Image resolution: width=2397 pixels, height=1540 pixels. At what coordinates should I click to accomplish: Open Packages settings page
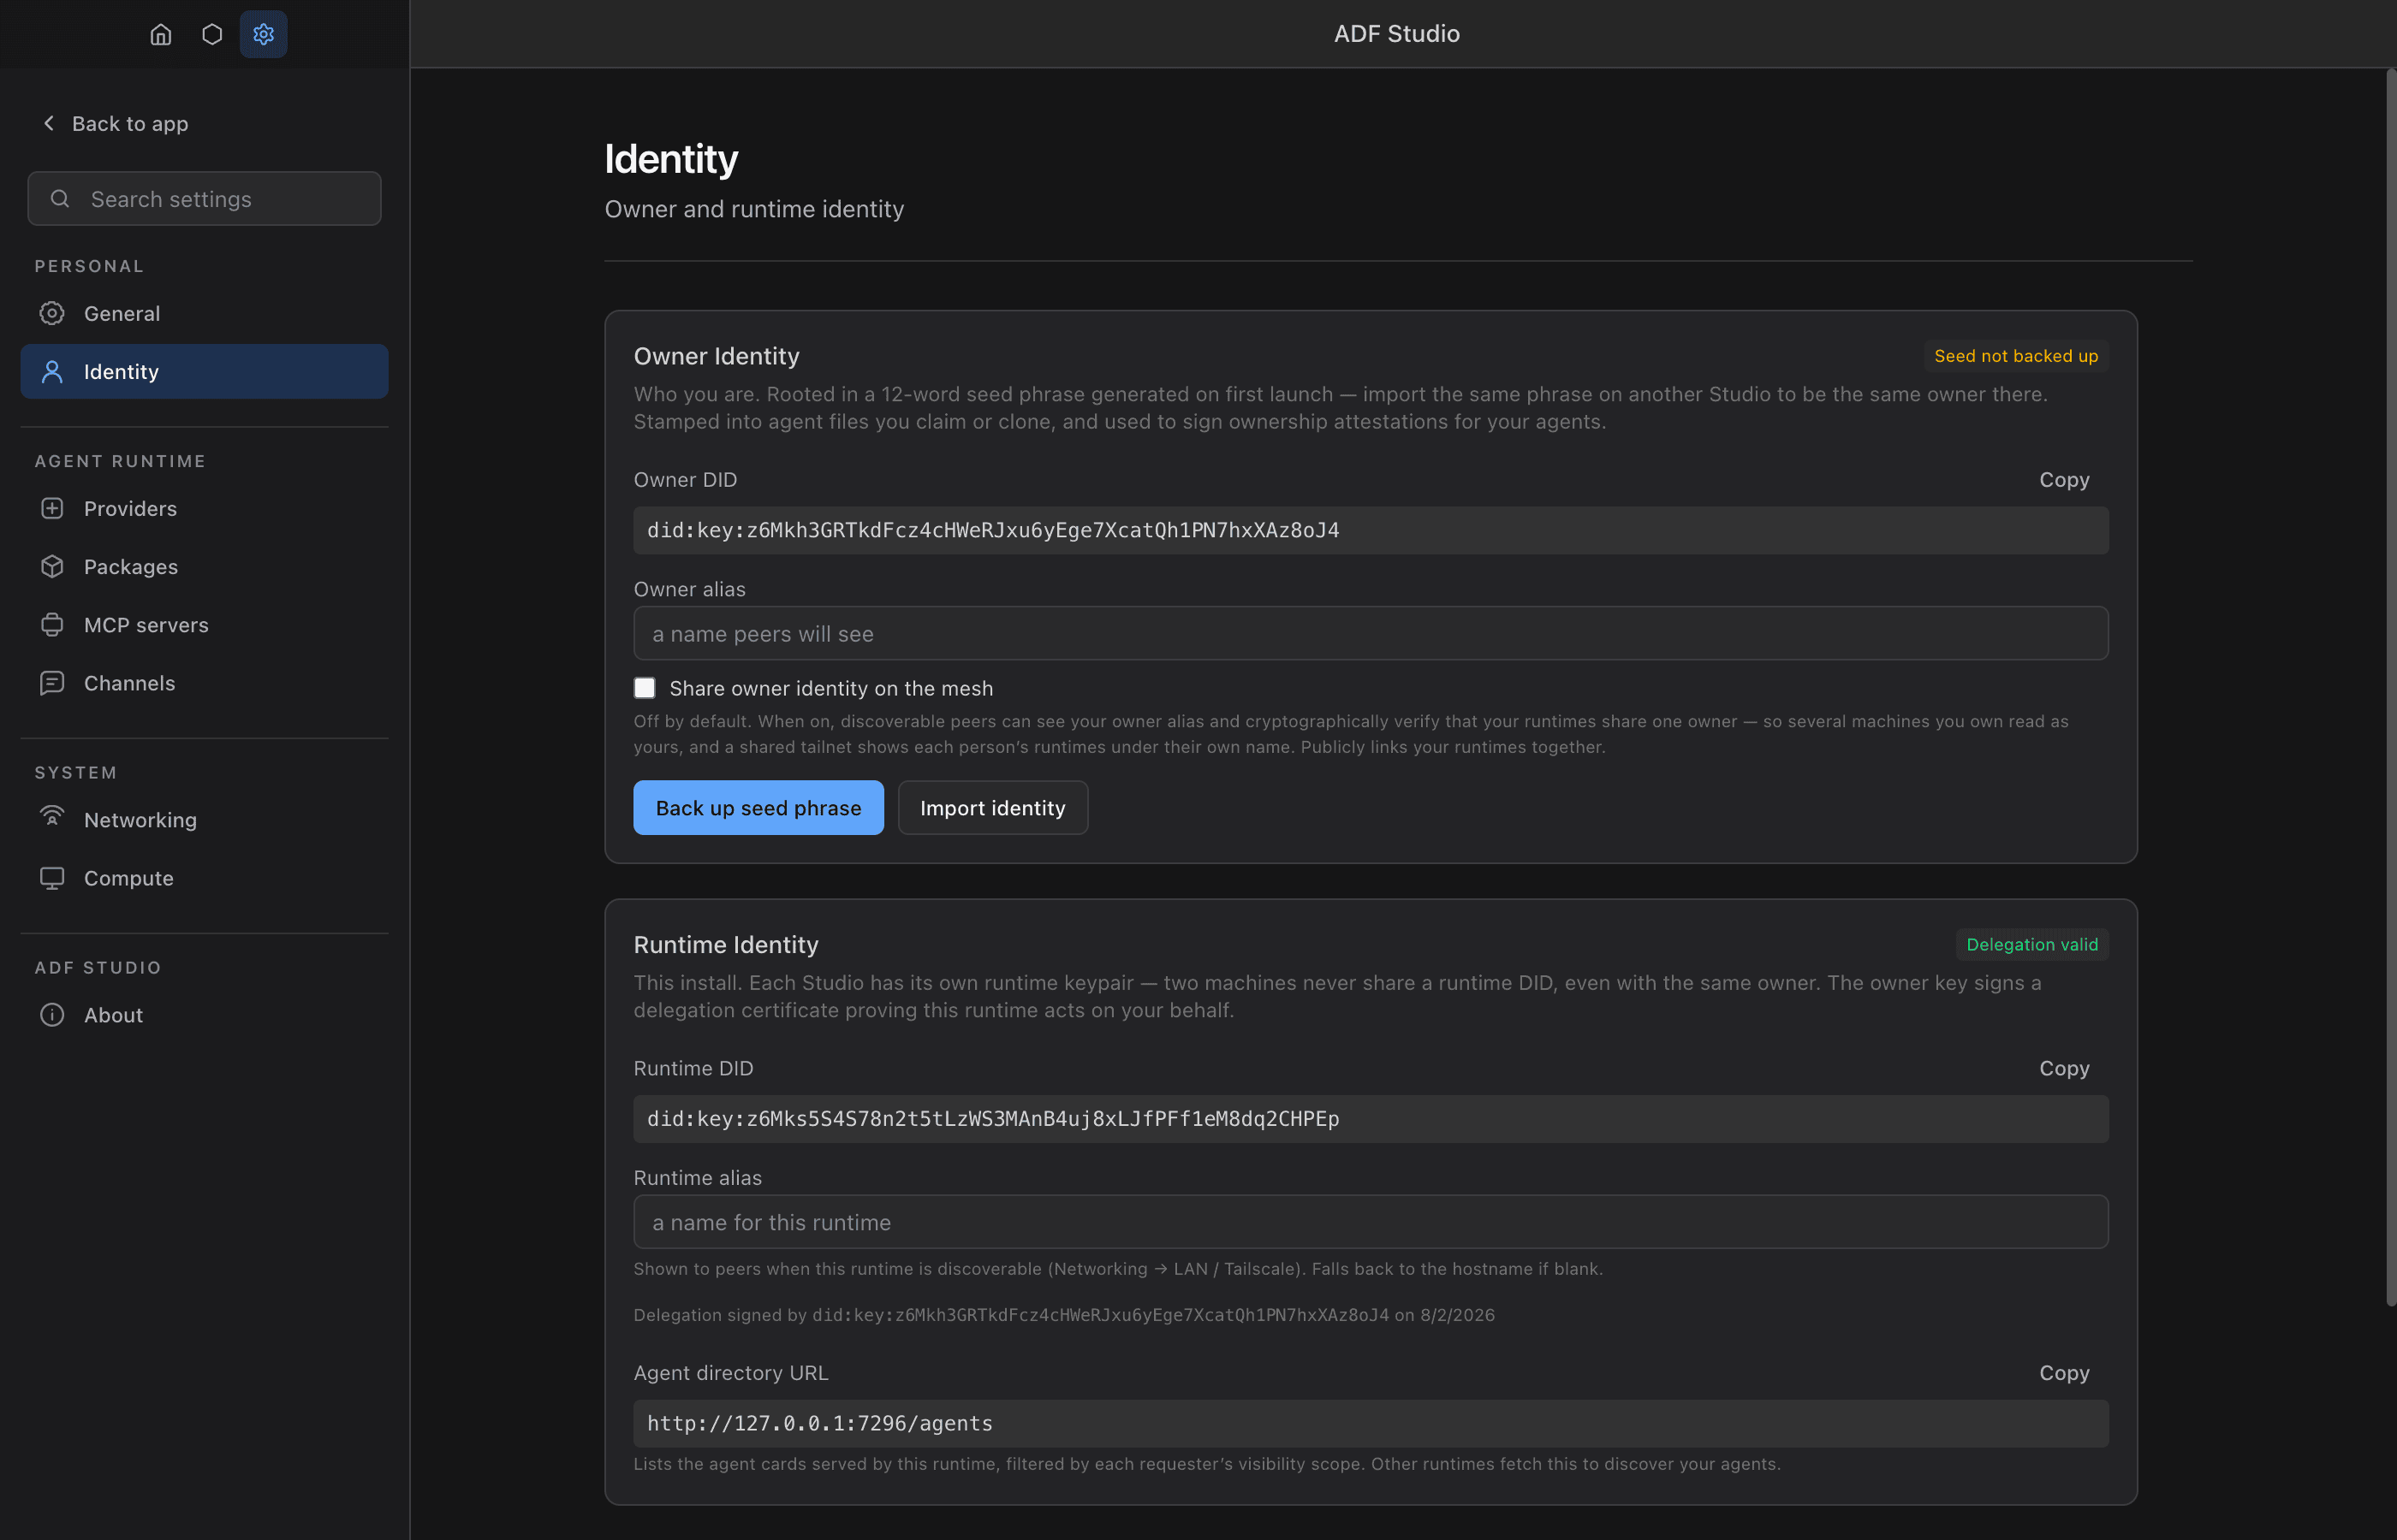204,567
